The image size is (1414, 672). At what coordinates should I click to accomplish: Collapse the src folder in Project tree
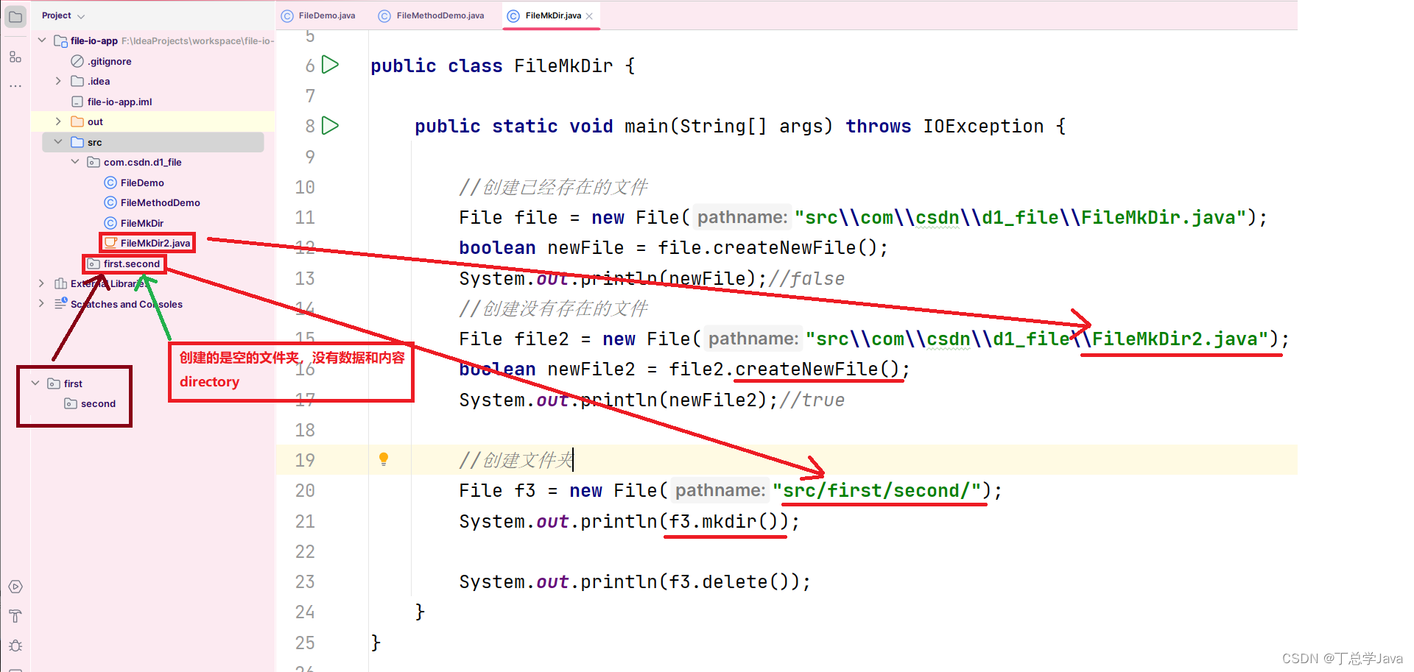[58, 141]
